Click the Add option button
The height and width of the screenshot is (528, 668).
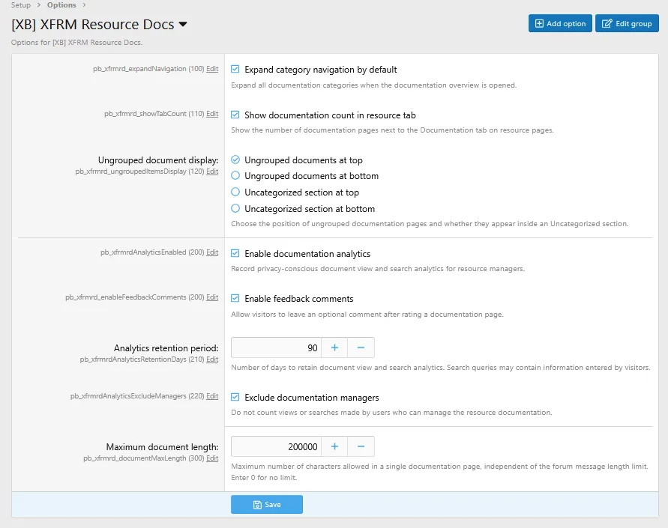[x=560, y=23]
